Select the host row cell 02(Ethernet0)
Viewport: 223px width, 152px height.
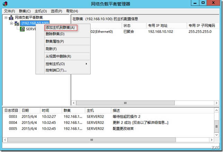pos(102,32)
